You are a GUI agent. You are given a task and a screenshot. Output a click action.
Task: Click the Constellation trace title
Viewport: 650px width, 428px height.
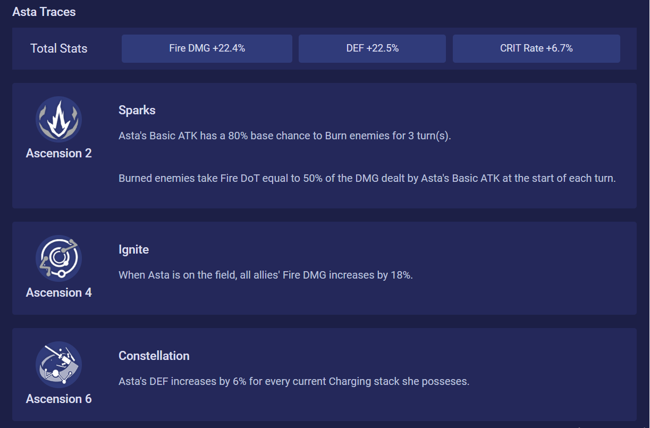point(154,356)
